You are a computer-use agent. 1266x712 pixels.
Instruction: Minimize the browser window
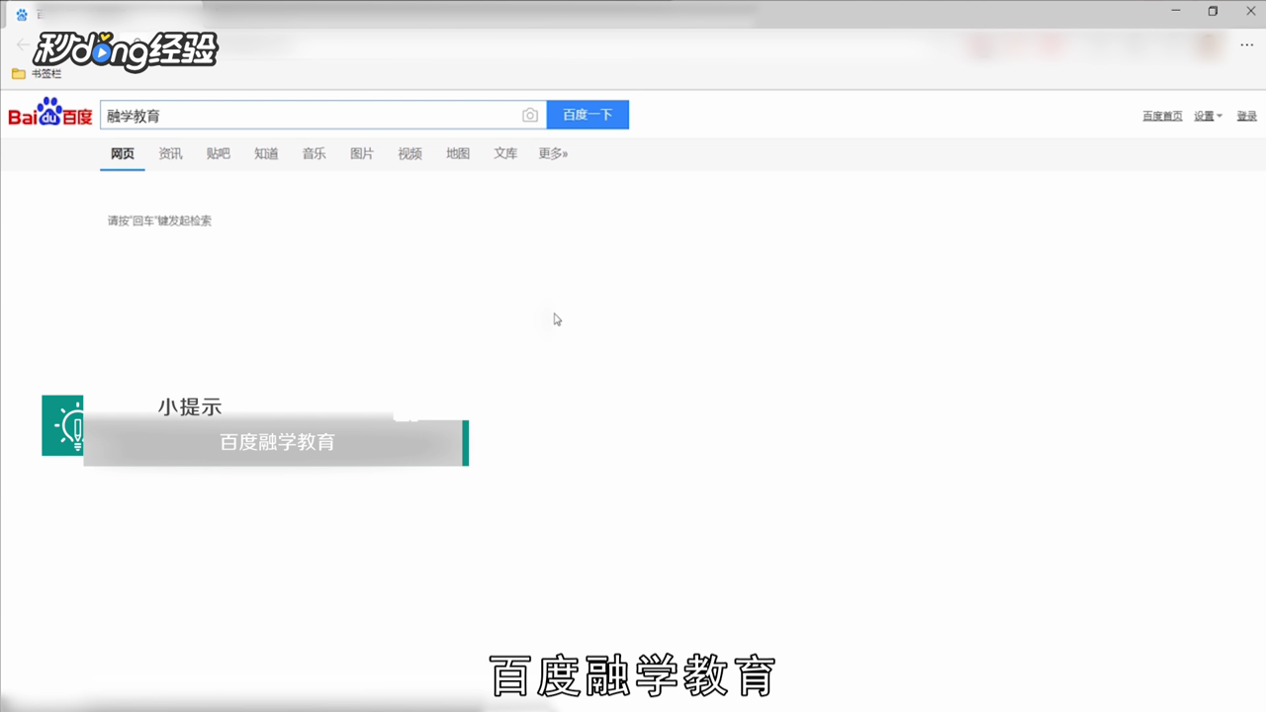click(x=1177, y=11)
